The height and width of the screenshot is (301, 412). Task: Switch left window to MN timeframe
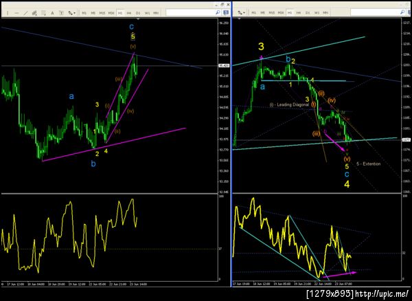click(156, 12)
